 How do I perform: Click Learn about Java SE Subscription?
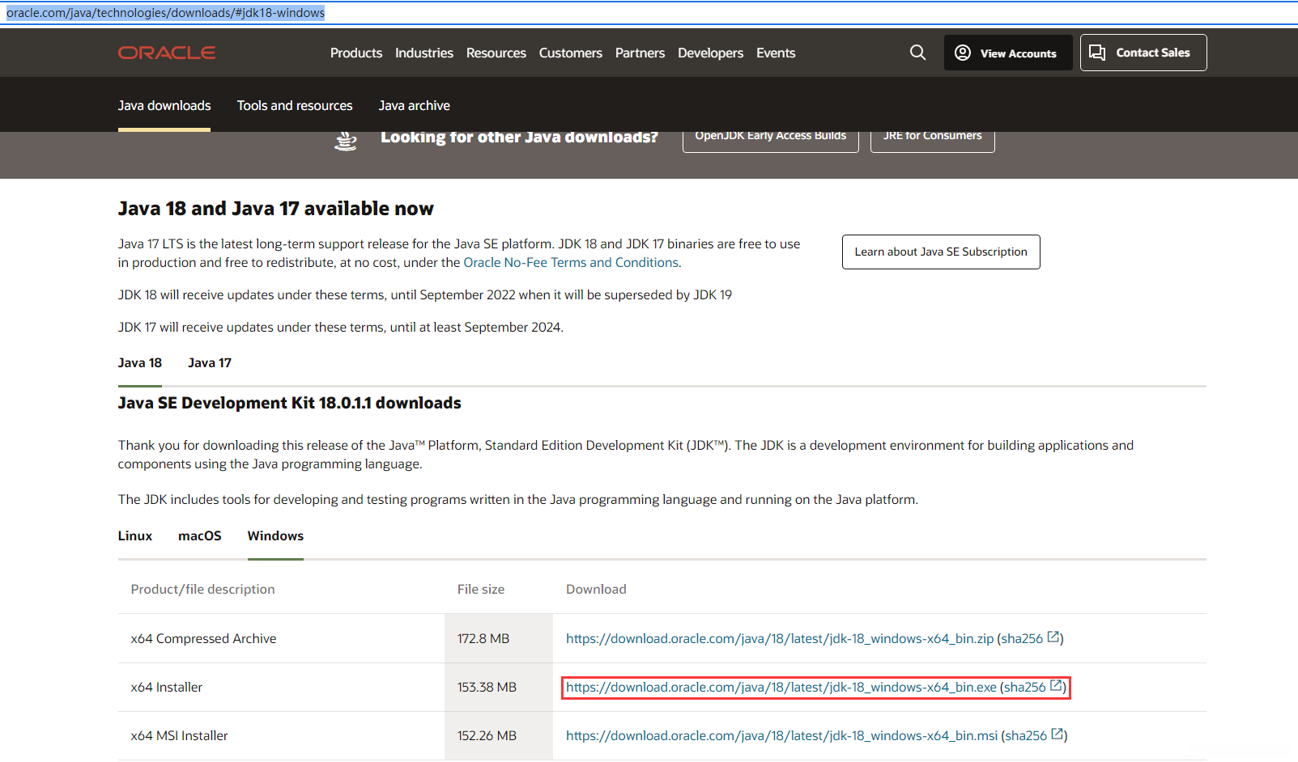coord(941,252)
